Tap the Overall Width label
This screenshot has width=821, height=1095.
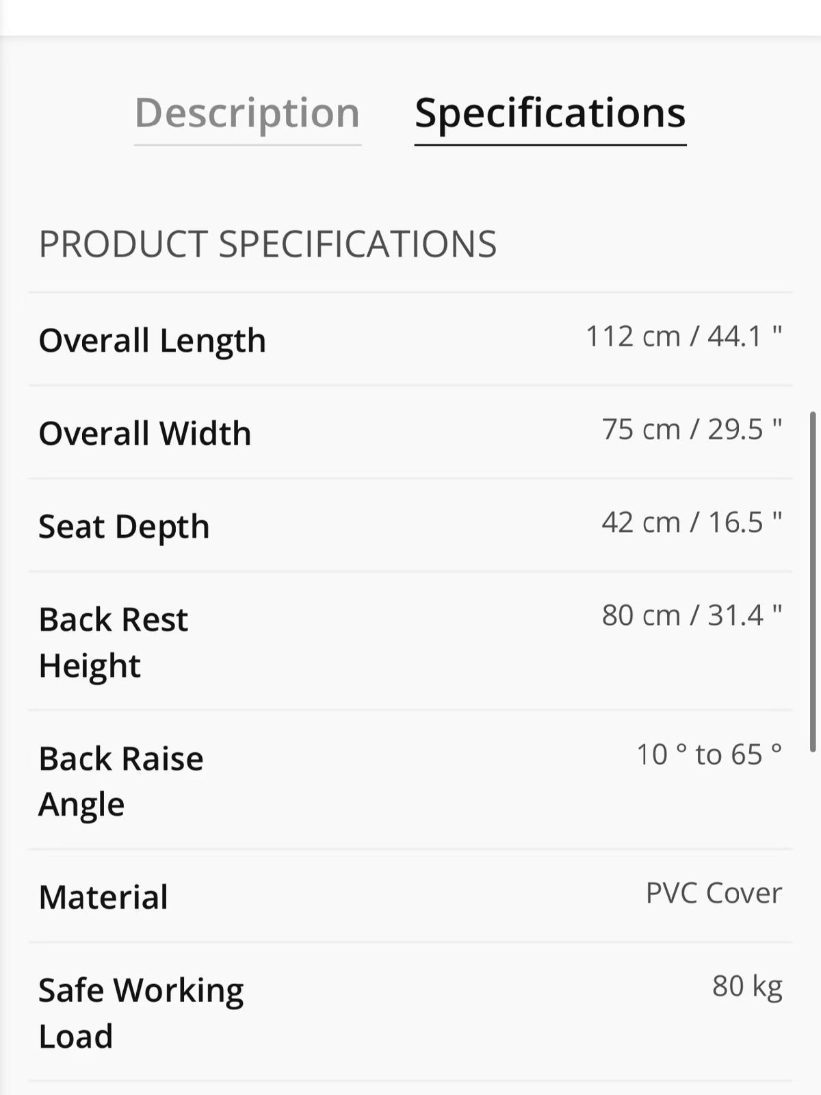(x=145, y=433)
